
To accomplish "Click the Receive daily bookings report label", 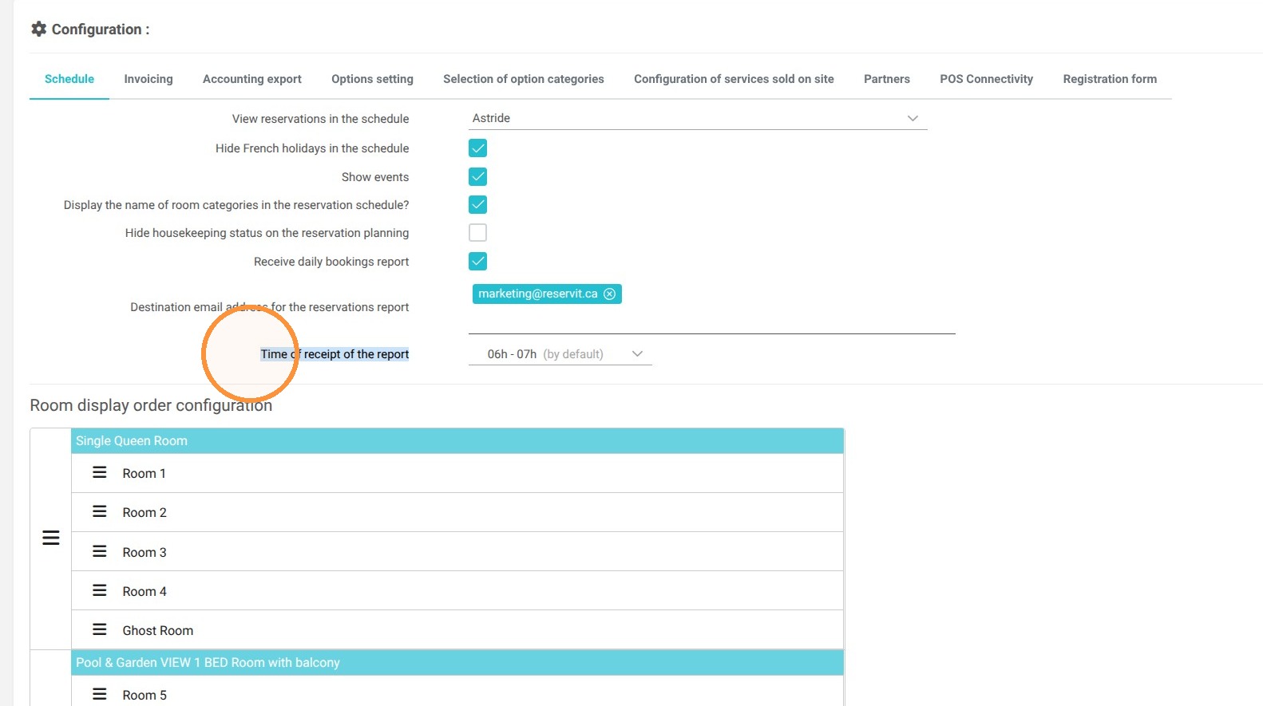I will click(331, 262).
